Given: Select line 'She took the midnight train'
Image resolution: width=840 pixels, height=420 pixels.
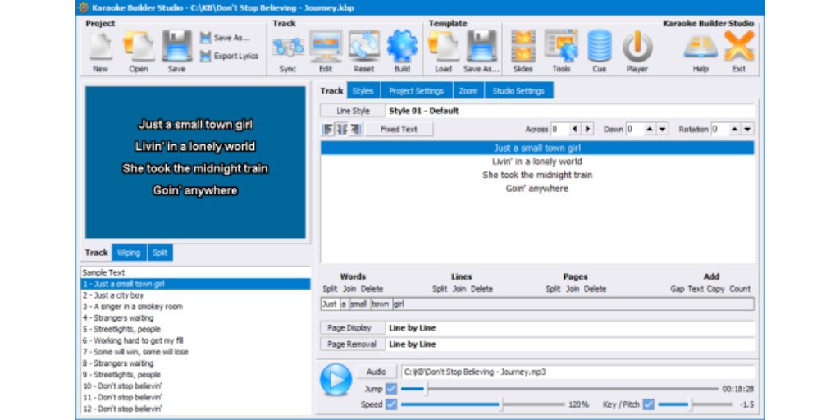Looking at the screenshot, I should [x=537, y=176].
